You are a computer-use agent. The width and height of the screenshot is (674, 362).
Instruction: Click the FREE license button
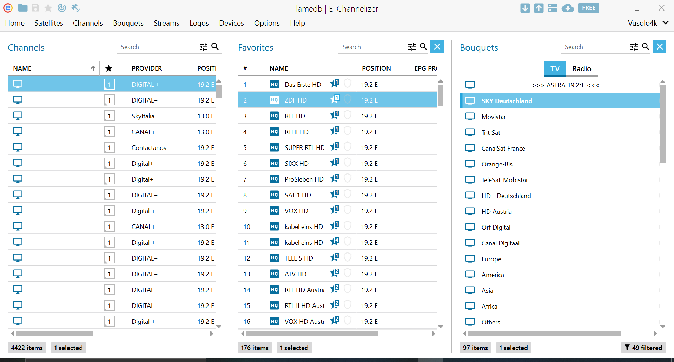(589, 8)
